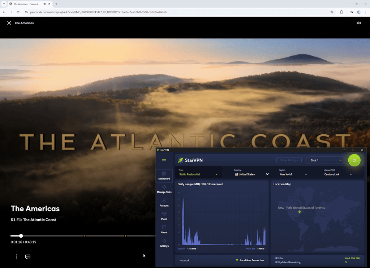The image size is (370, 268).
Task: Click the New York location pin on map
Action: [x=300, y=212]
